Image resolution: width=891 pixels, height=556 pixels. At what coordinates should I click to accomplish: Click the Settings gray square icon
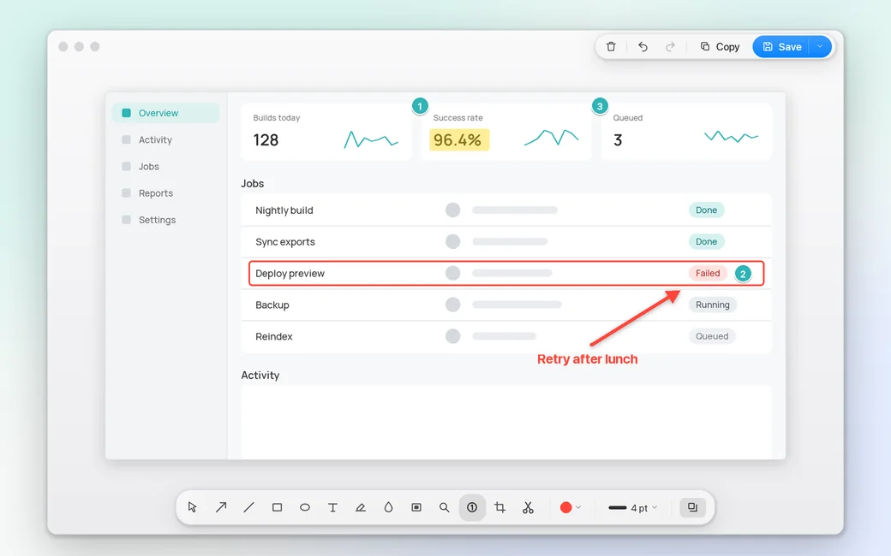126,220
